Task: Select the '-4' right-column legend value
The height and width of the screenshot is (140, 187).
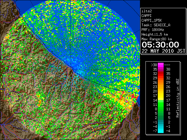Action: point(168,131)
